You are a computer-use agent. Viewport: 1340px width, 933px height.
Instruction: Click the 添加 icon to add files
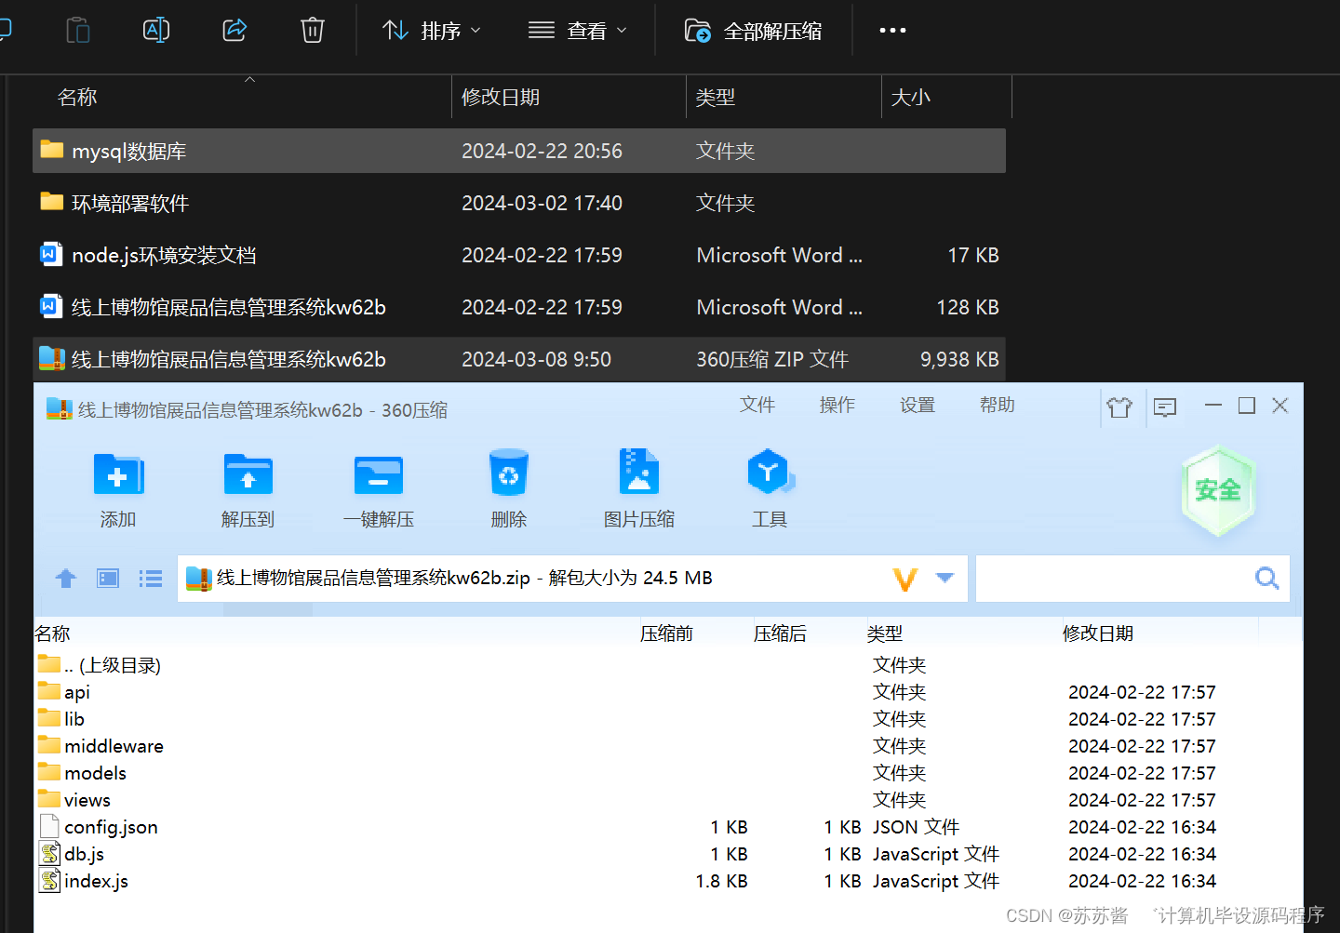tap(118, 486)
